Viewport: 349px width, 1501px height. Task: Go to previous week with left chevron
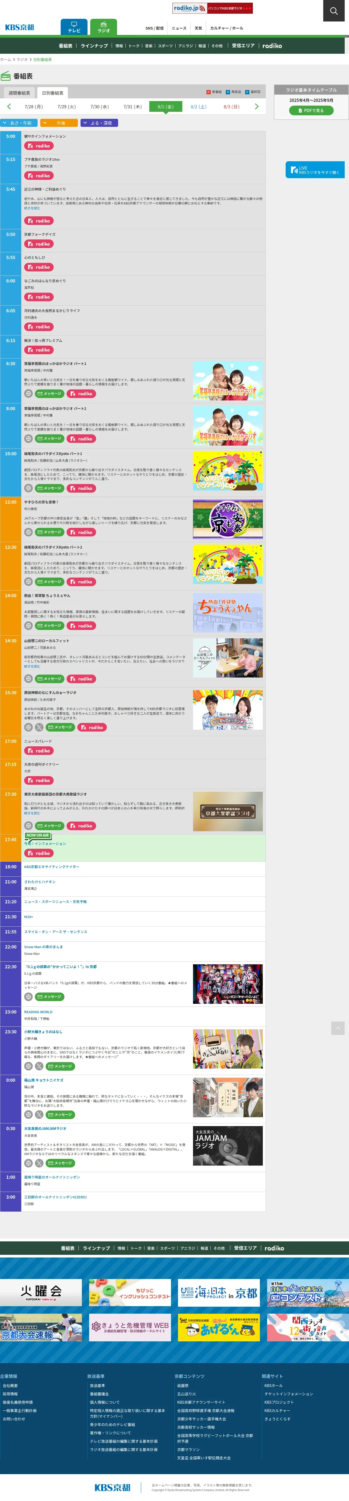9,107
